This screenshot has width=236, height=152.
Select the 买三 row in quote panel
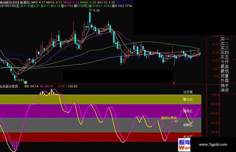click(225, 48)
